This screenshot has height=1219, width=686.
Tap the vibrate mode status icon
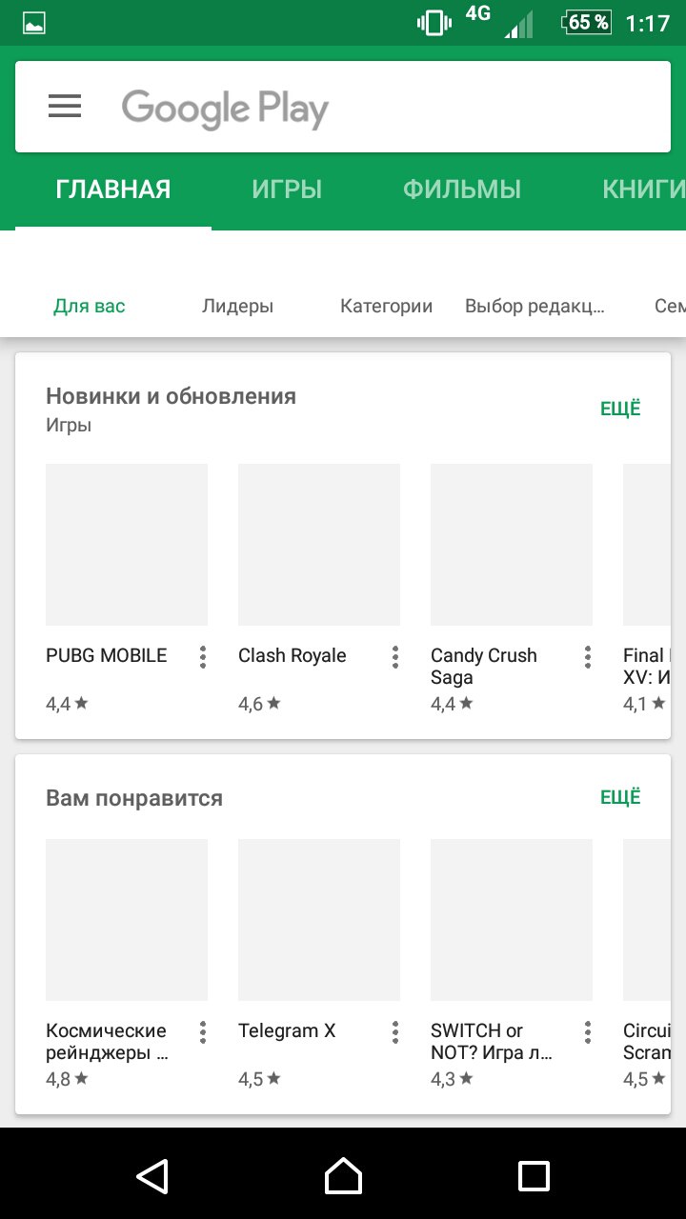pyautogui.click(x=434, y=23)
